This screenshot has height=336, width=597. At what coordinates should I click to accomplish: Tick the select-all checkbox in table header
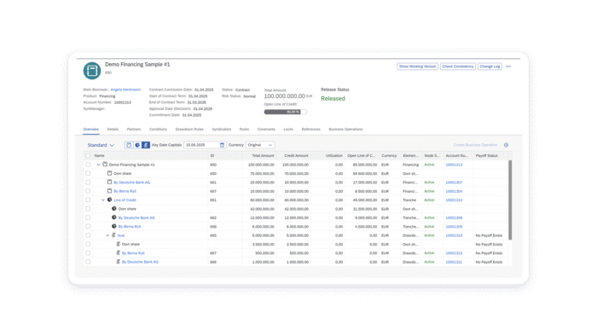[x=88, y=155]
